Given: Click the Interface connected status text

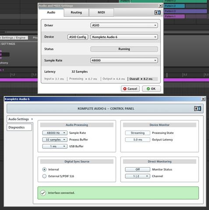Looking at the screenshot, I should click(x=61, y=193).
